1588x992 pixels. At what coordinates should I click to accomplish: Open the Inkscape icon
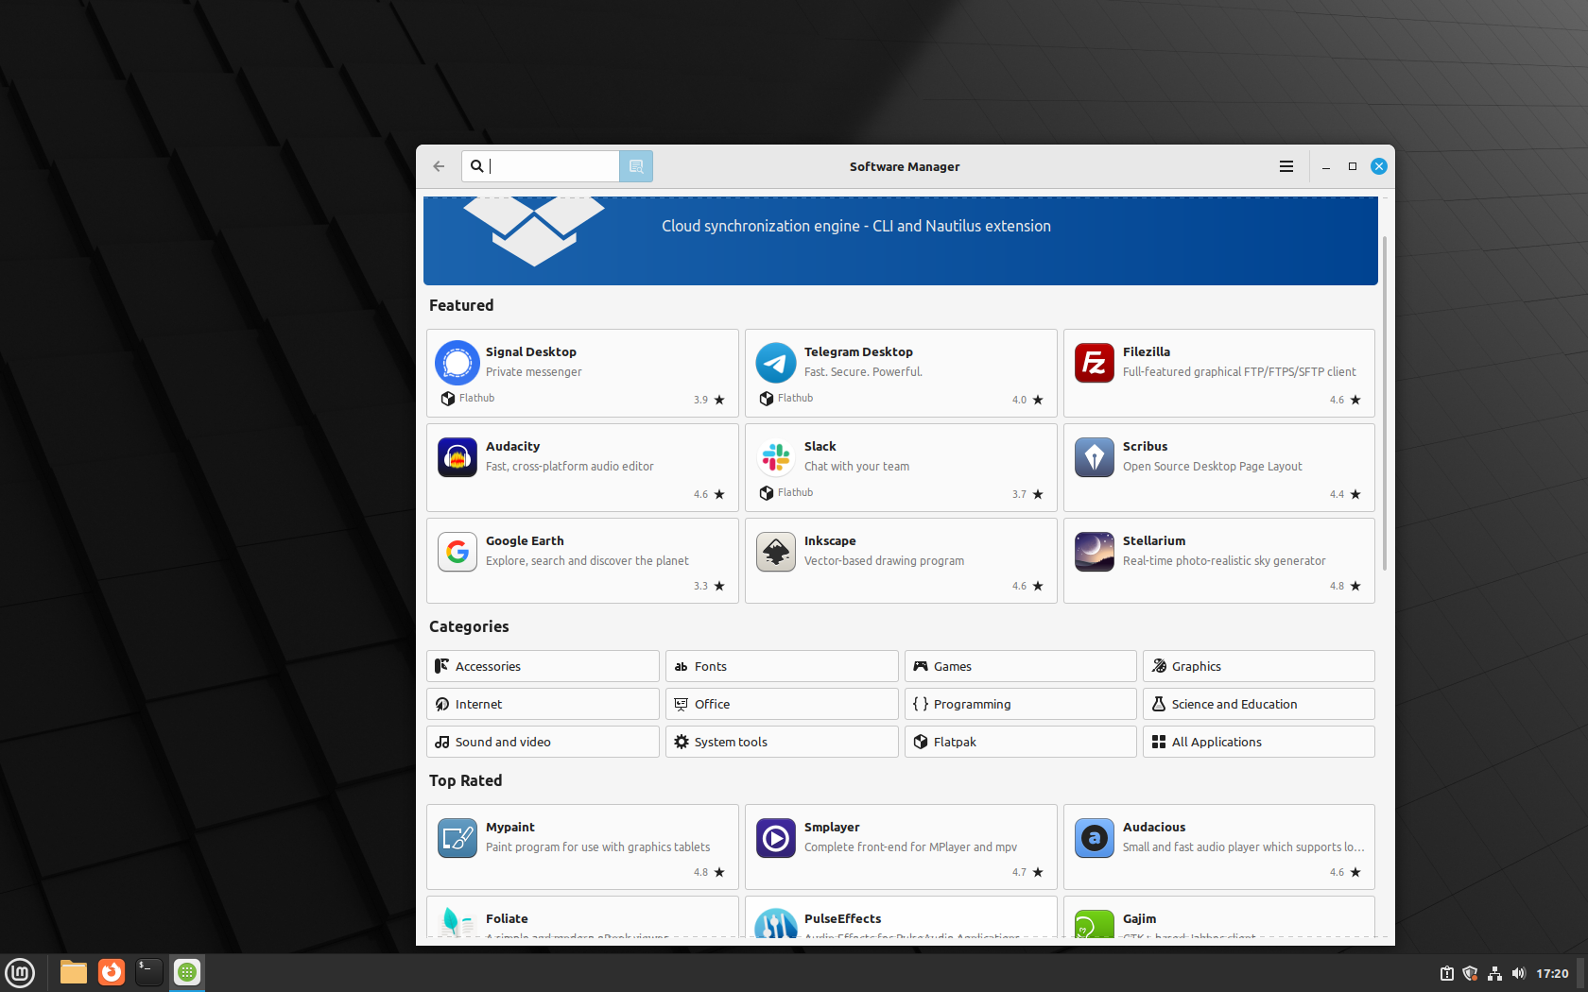[x=776, y=552]
